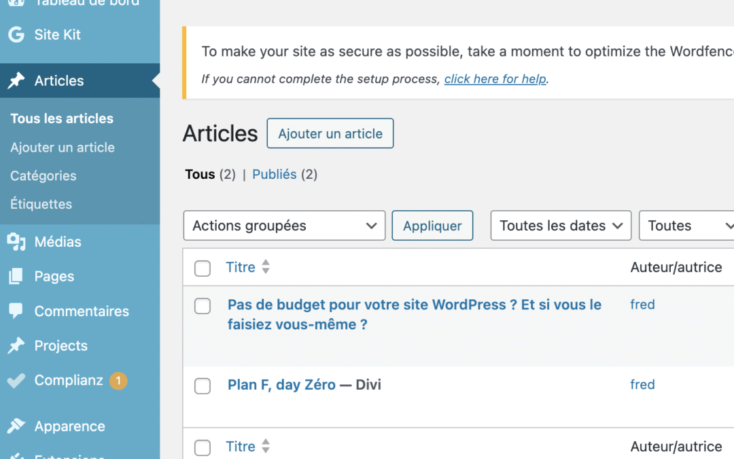Click the Apparence paintbrush icon

click(16, 426)
